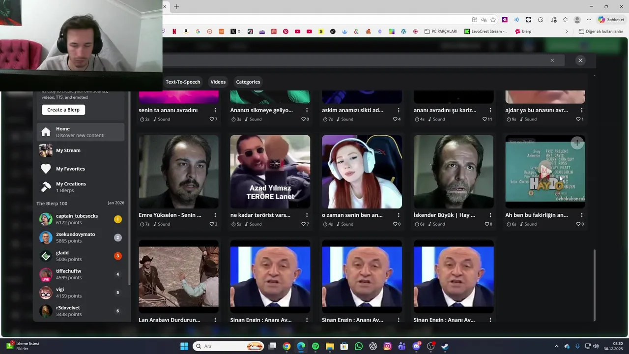Add 'Ah ben bu fakirliğin' sound with plus icon
This screenshot has width=629, height=354.
pyautogui.click(x=577, y=143)
